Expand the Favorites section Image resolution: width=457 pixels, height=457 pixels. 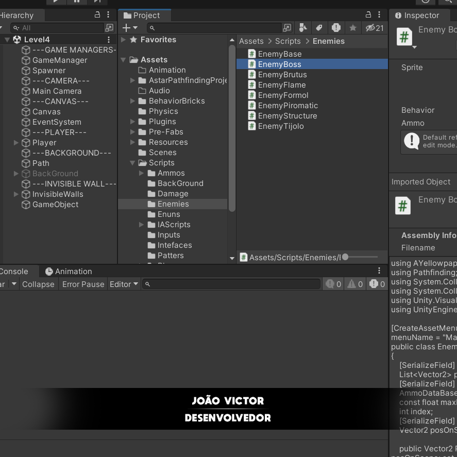124,39
